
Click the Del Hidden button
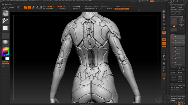[x=118, y=7]
